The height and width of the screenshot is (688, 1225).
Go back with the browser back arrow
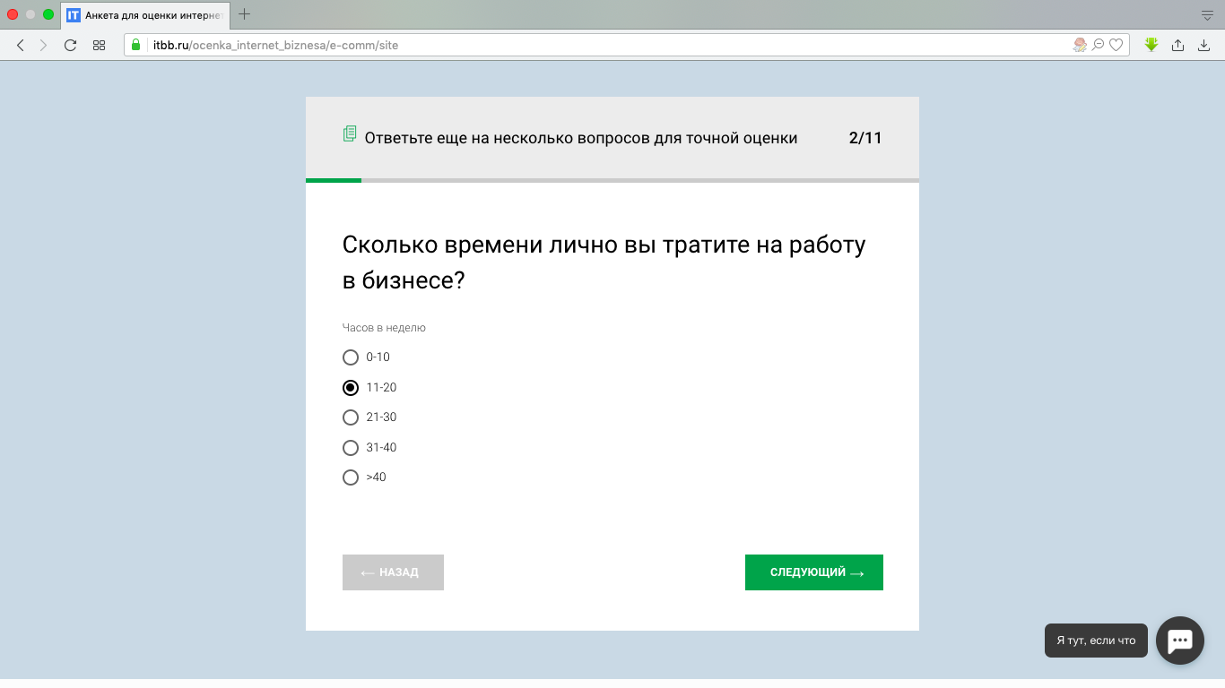tap(21, 45)
